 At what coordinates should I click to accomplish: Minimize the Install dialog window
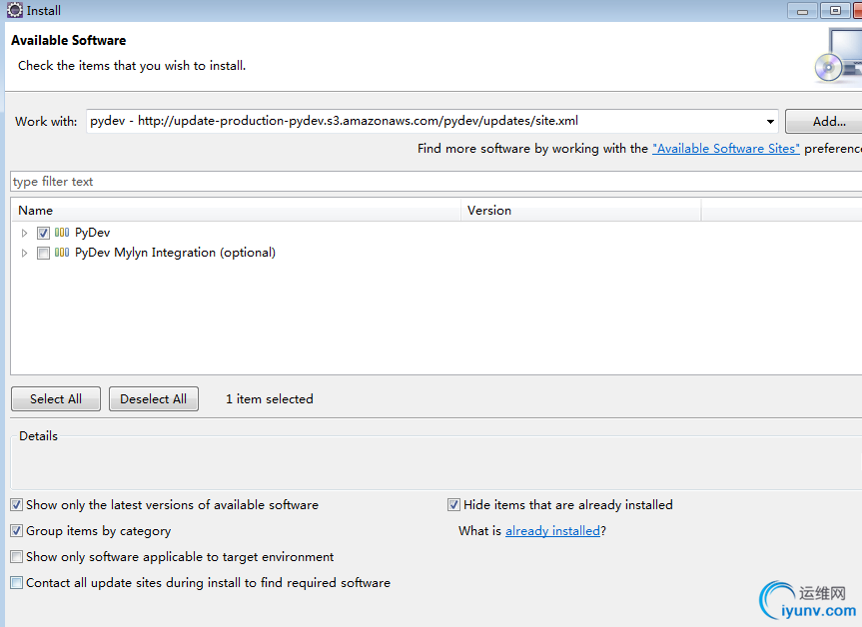point(803,10)
